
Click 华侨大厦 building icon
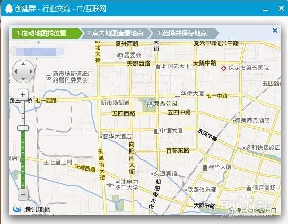pos(177,94)
